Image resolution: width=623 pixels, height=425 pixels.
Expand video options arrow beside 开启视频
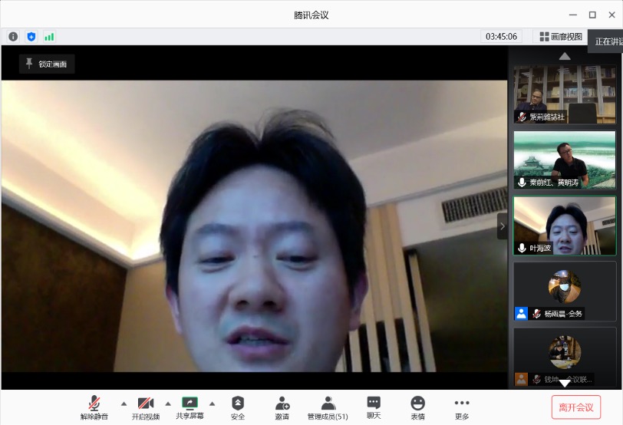pos(168,404)
